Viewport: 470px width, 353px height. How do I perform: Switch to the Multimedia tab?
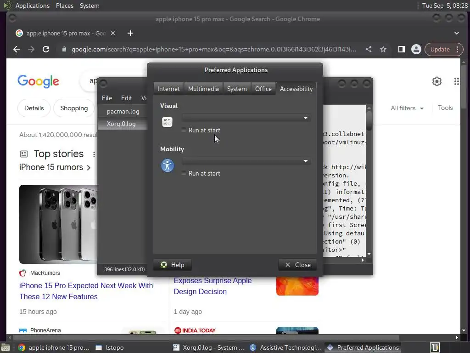pyautogui.click(x=203, y=89)
